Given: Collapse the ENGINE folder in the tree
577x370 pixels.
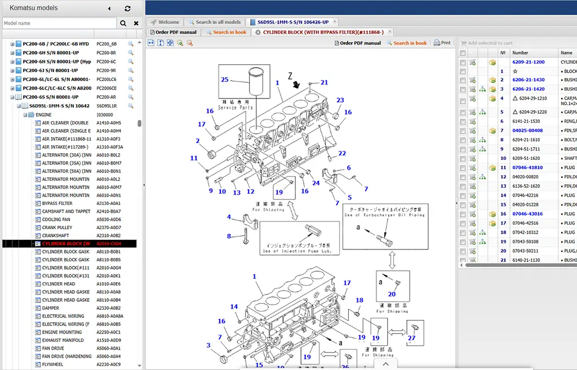Looking at the screenshot, I should click(x=25, y=115).
